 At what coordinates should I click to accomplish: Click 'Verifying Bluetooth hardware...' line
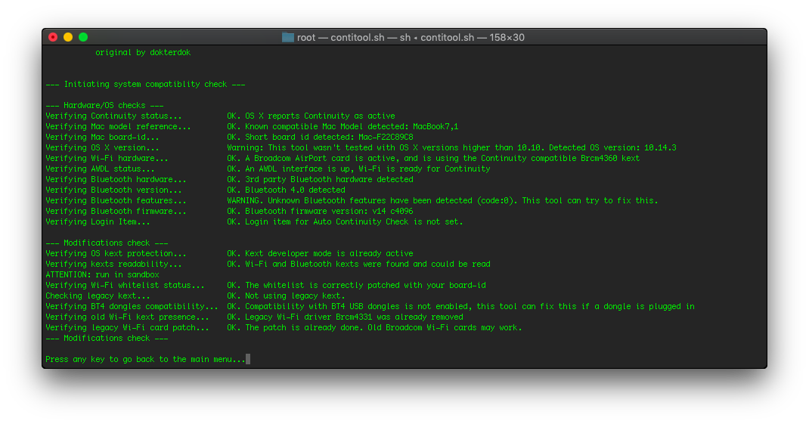116,180
